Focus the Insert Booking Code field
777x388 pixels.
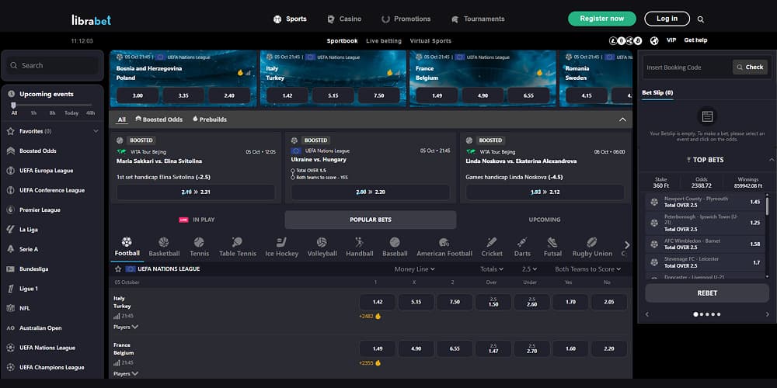(x=688, y=68)
